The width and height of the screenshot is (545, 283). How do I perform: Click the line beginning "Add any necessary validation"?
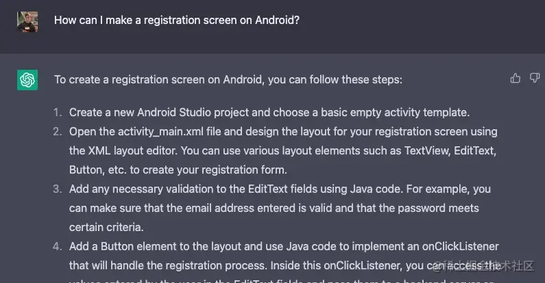(280, 189)
